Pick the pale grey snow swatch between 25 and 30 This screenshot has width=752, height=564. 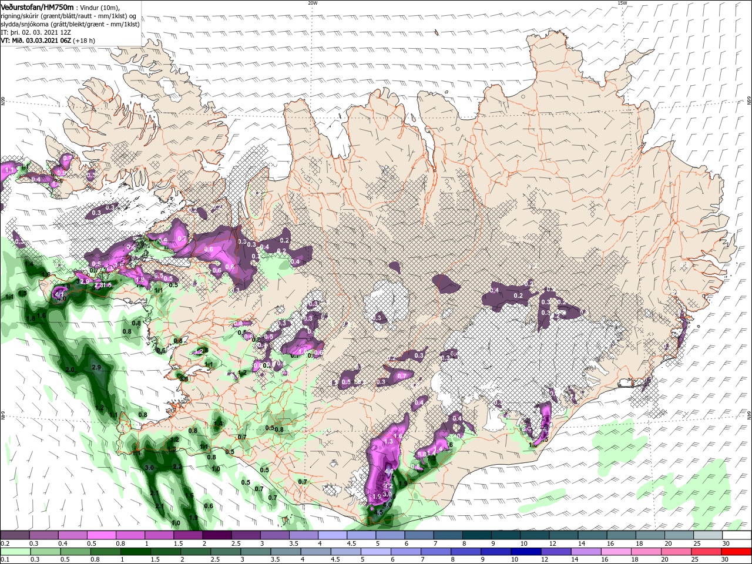point(708,535)
